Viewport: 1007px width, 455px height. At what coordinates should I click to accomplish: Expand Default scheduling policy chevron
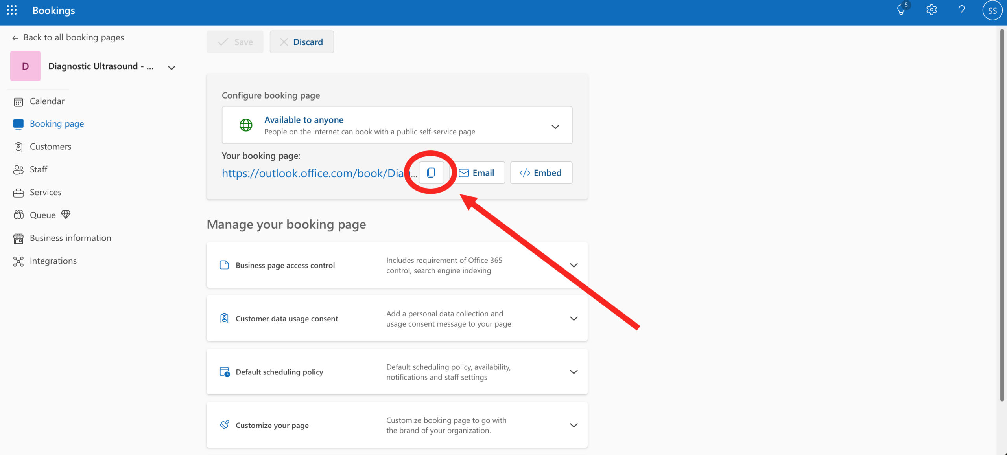tap(574, 372)
